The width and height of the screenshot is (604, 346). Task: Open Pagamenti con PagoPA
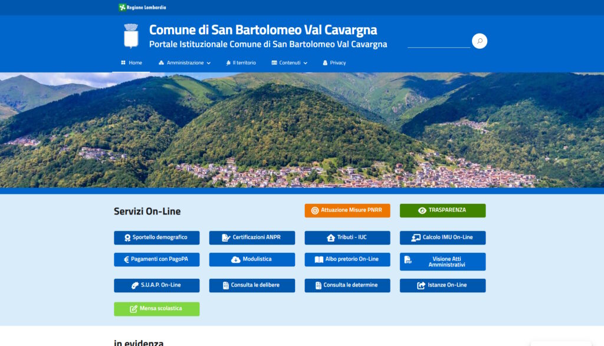pyautogui.click(x=157, y=259)
